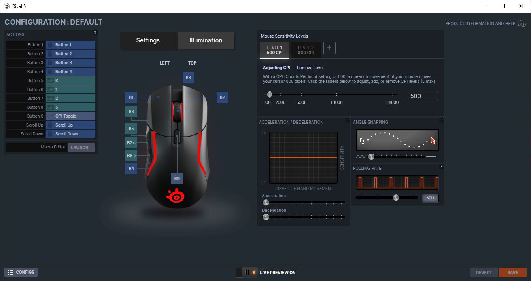The image size is (531, 281).
Task: Save the configuration
Action: point(513,273)
